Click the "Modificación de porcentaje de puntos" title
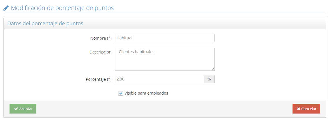The width and height of the screenshot is (328, 119). point(62,8)
